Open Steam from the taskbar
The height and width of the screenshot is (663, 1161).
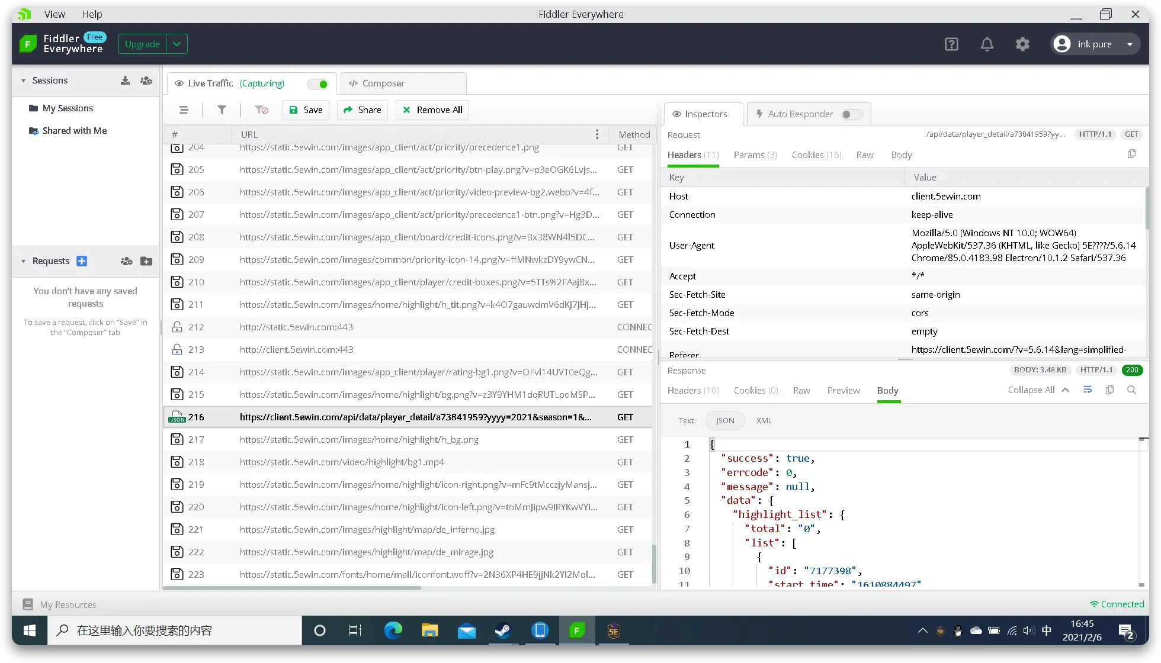coord(503,631)
